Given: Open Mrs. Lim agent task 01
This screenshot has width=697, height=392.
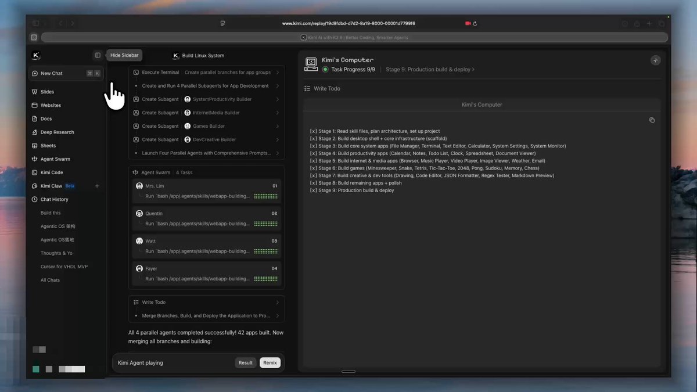Looking at the screenshot, I should [206, 191].
